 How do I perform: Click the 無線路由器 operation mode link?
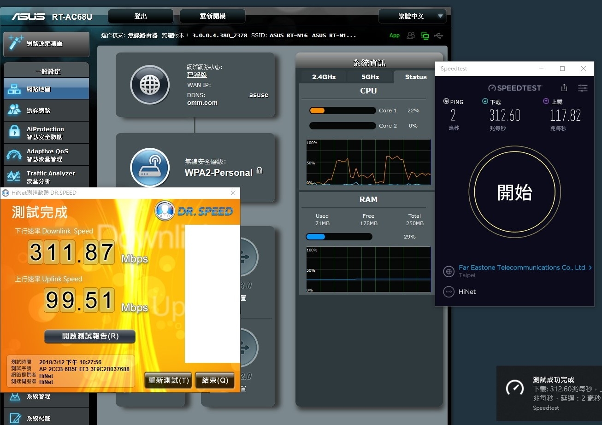pyautogui.click(x=142, y=35)
